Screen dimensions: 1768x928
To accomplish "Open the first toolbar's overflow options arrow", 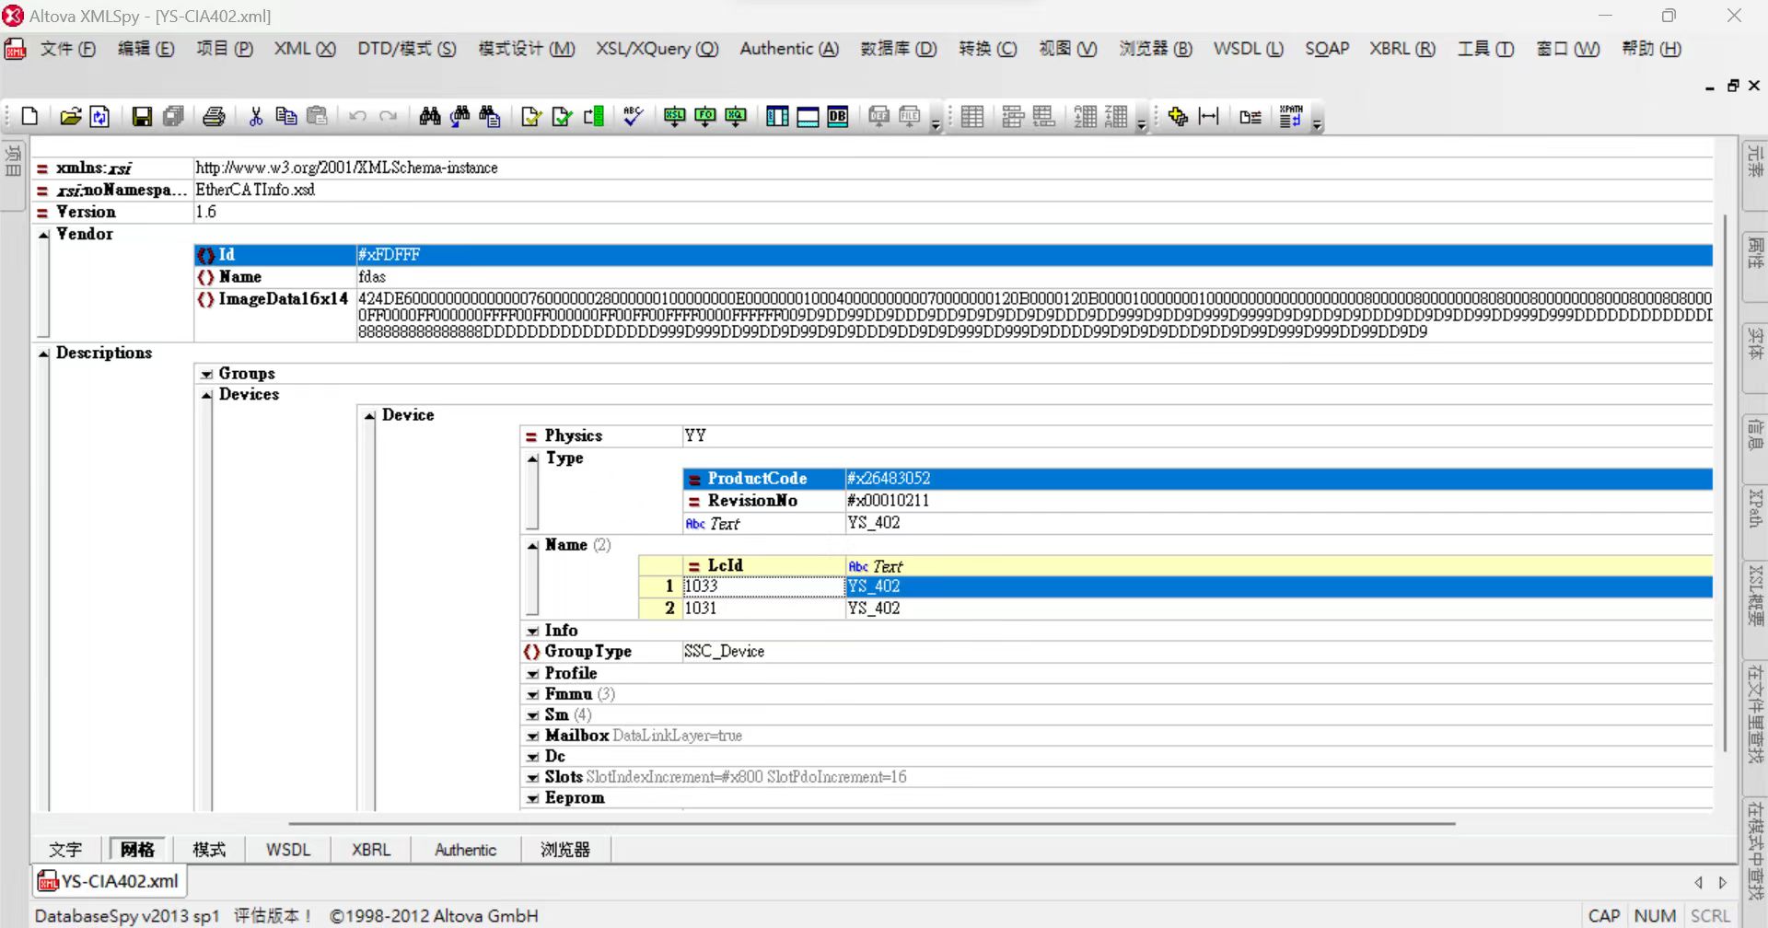I will 936,124.
